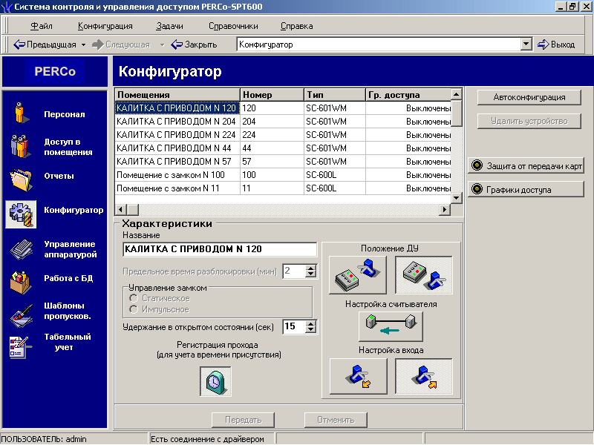This screenshot has width=594, height=445.
Task: Click the SC-600L cell for room 100
Action: 335,175
